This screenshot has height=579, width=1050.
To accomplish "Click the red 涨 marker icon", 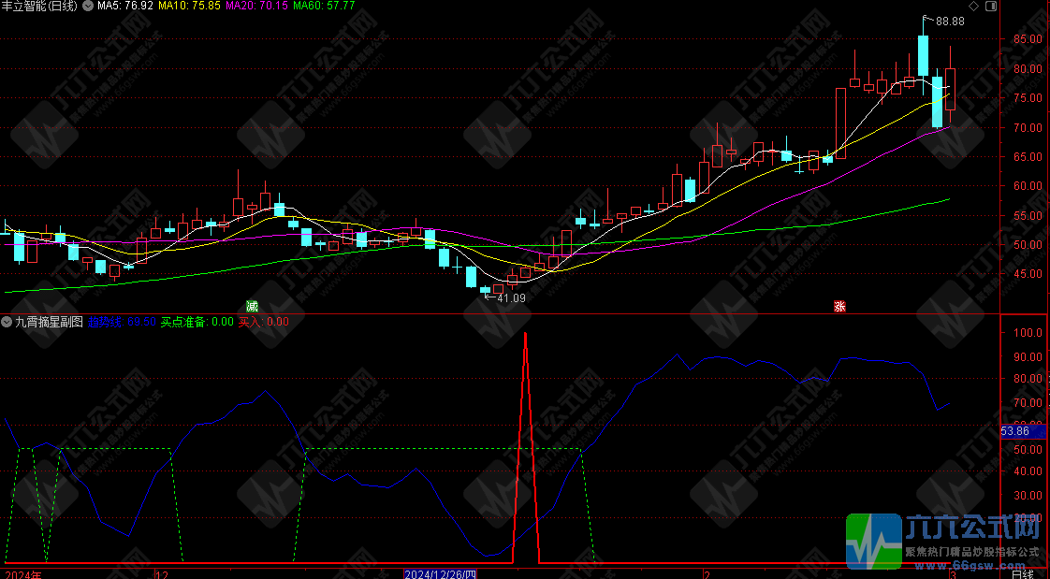I will (x=839, y=306).
